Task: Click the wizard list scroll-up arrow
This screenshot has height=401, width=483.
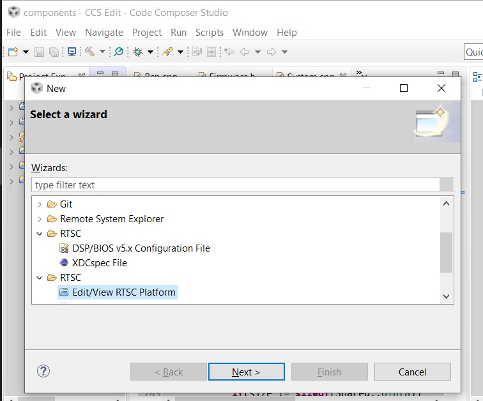Action: click(446, 204)
